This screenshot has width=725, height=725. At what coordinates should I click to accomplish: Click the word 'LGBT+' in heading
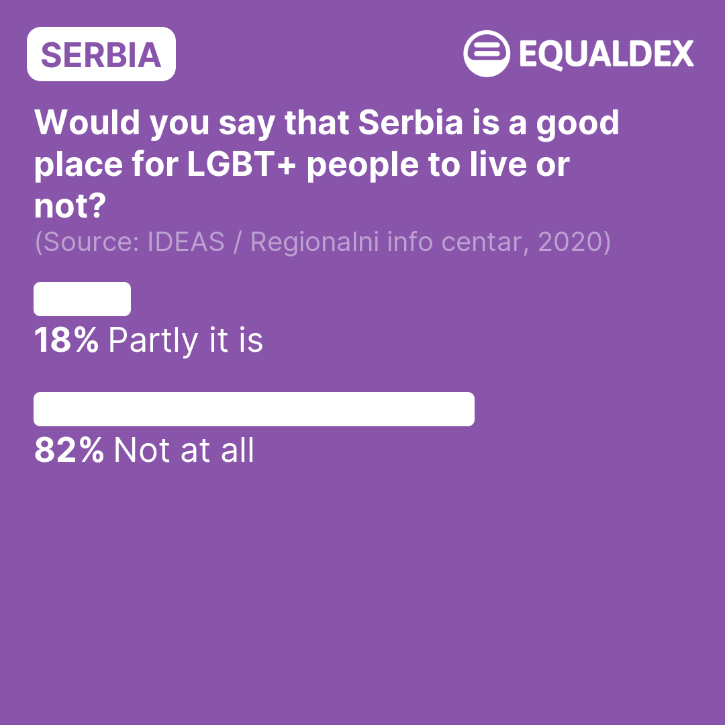242,164
